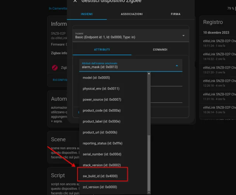Viewport: 236px width, 195px height.
Task: Open the 15:11:24 - 1 ora fa log entry
Action: click(x=219, y=43)
